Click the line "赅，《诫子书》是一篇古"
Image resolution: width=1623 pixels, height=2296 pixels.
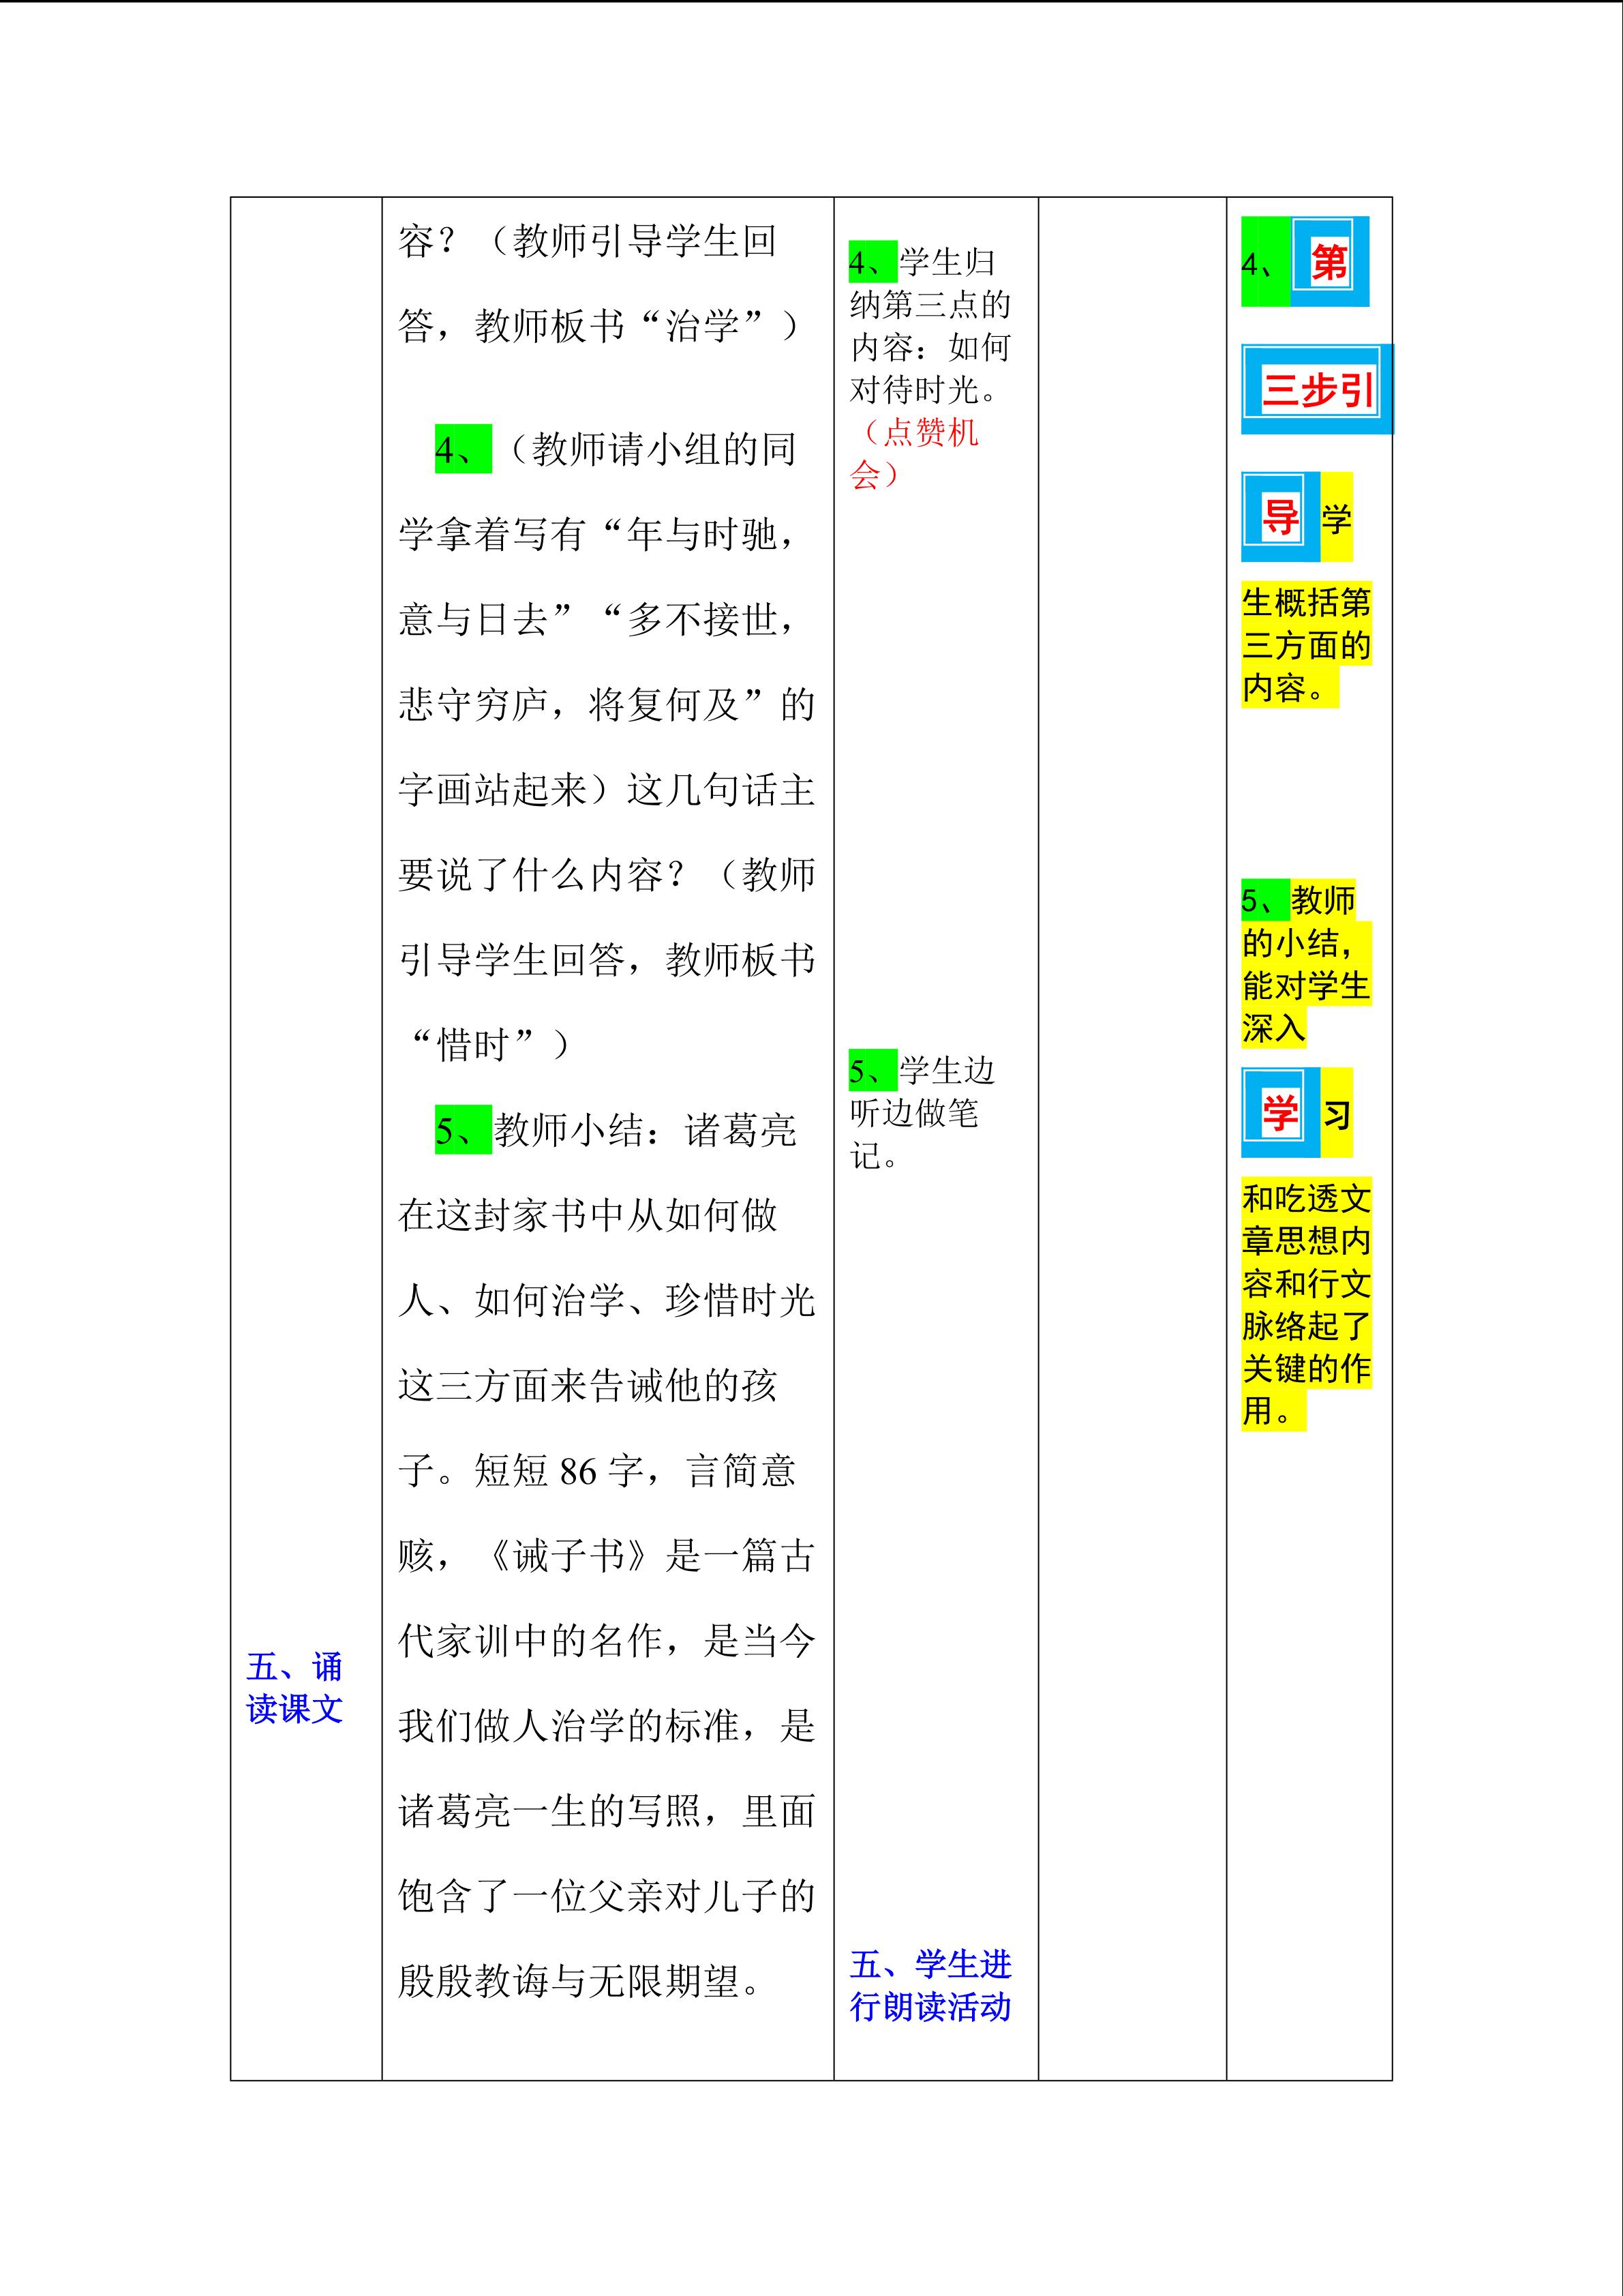click(607, 1555)
